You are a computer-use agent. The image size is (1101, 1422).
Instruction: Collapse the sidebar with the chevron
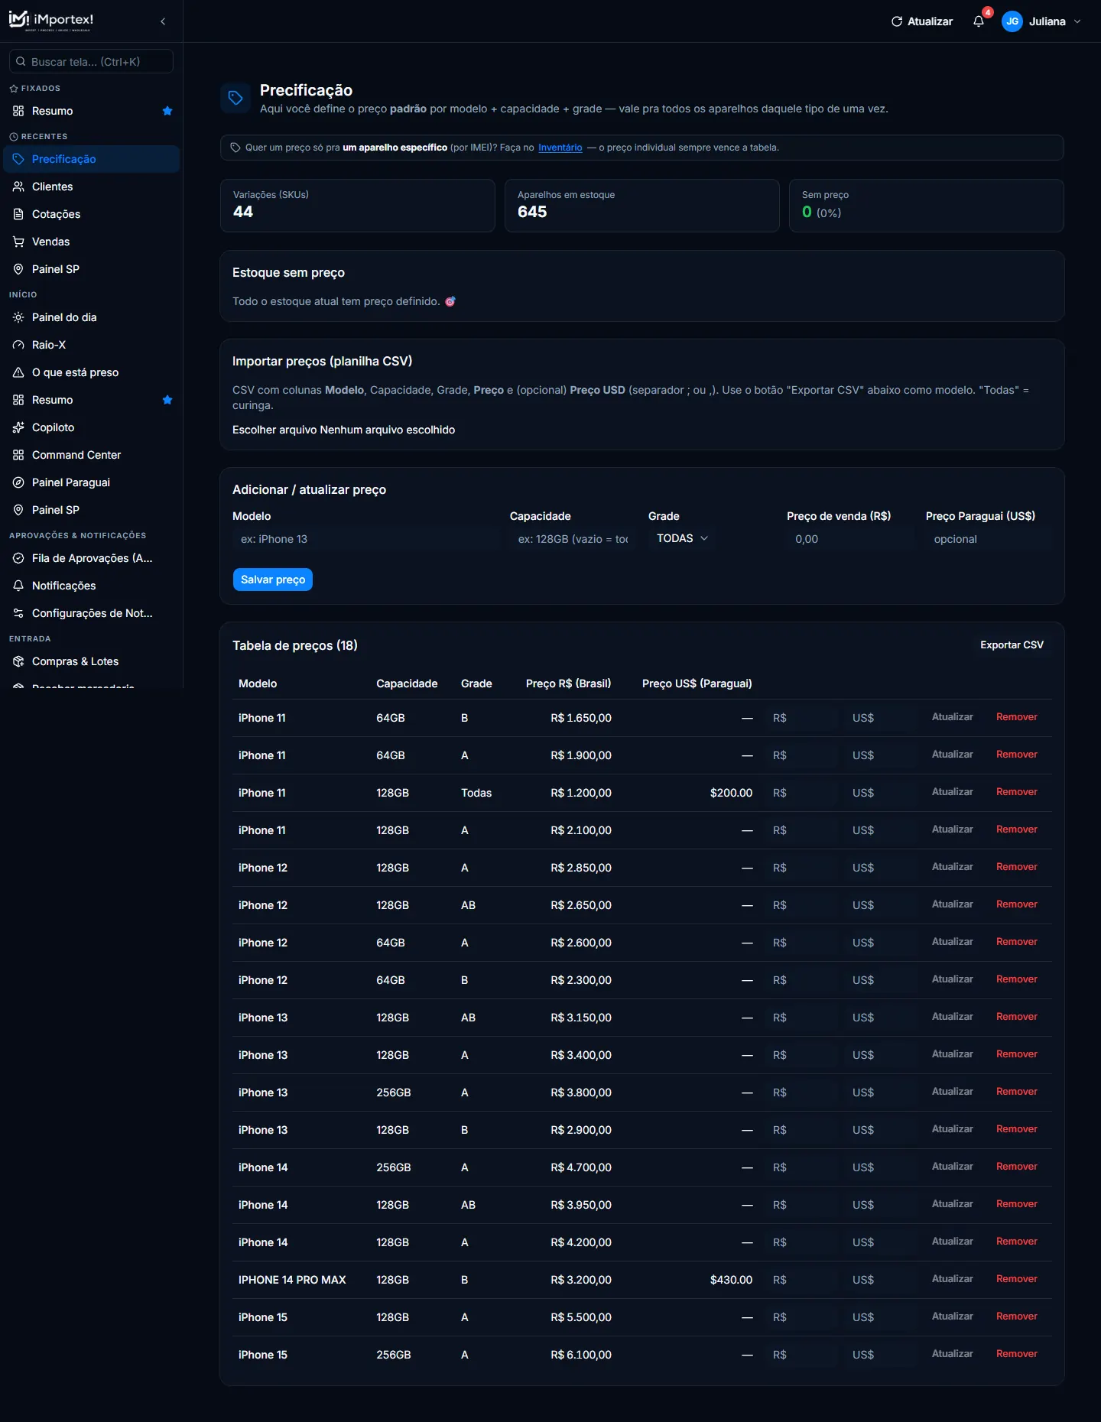coord(163,21)
